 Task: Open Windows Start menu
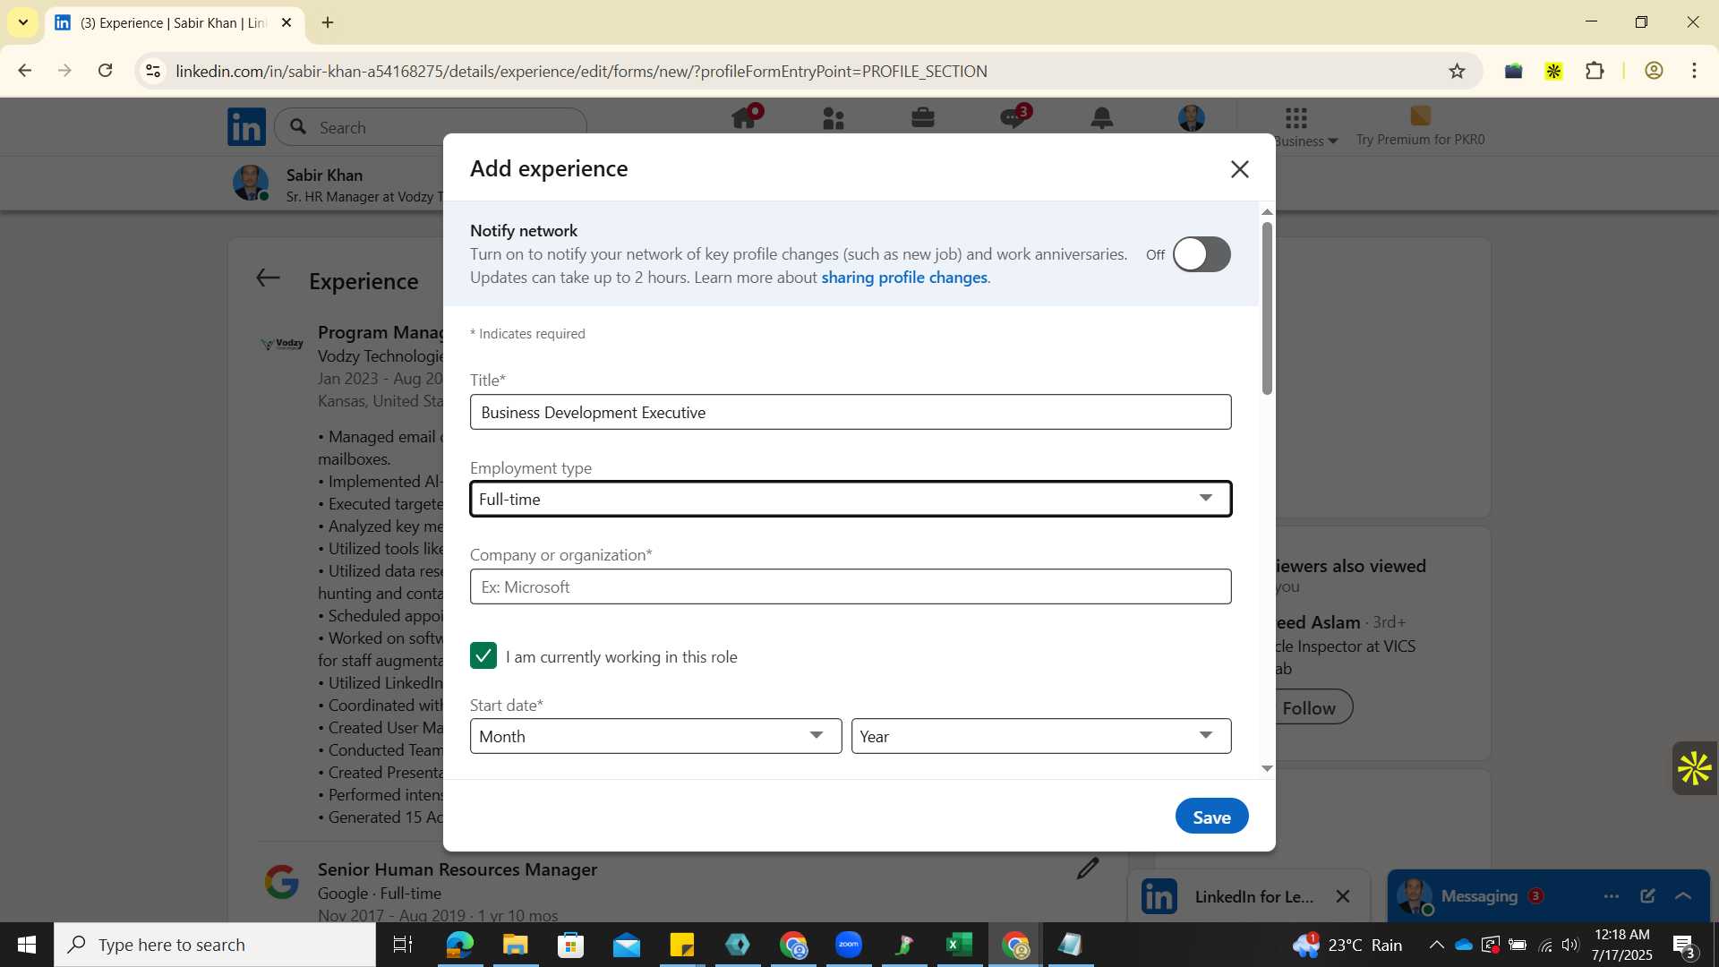(x=26, y=945)
